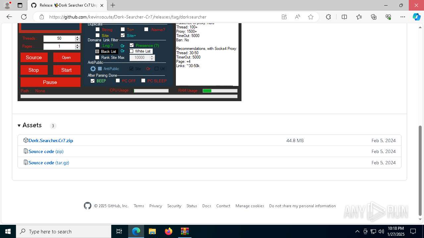Launch Firefox from taskbar

point(169,231)
